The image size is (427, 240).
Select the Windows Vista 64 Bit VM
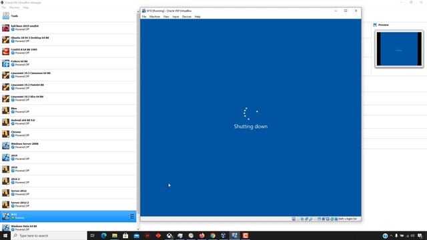tap(68, 227)
